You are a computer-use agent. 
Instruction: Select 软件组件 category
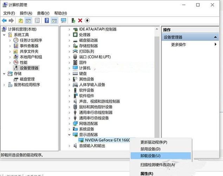[87, 96]
